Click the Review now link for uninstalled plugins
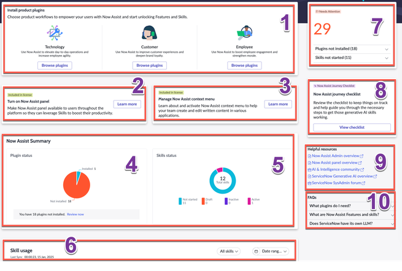 [x=75, y=215]
